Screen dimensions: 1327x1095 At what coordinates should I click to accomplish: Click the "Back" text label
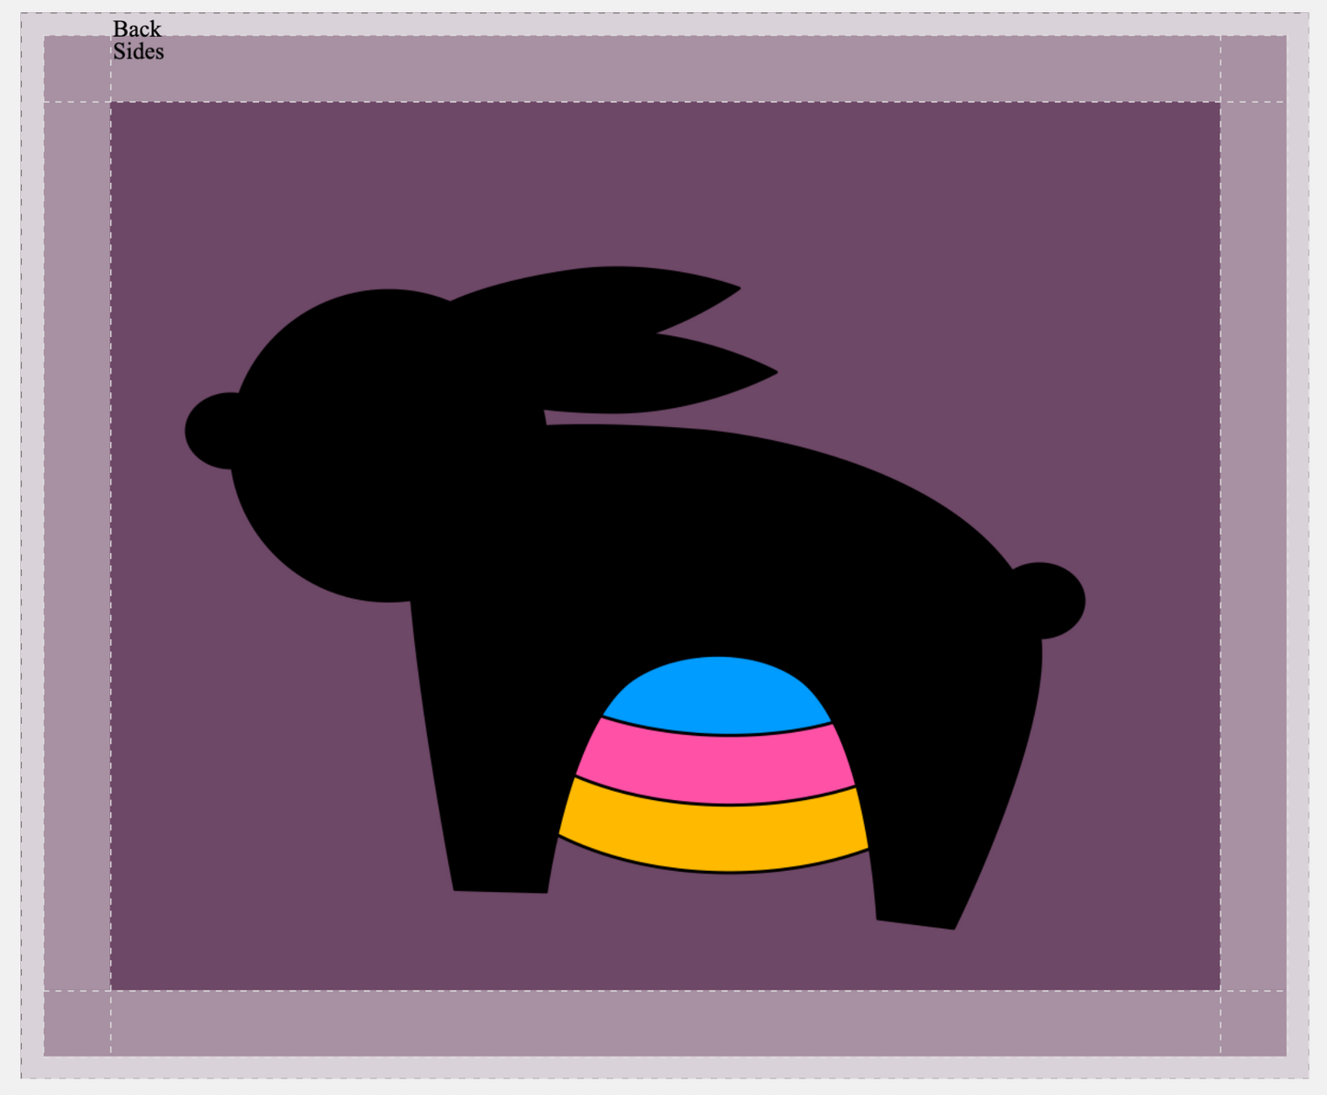tap(137, 29)
